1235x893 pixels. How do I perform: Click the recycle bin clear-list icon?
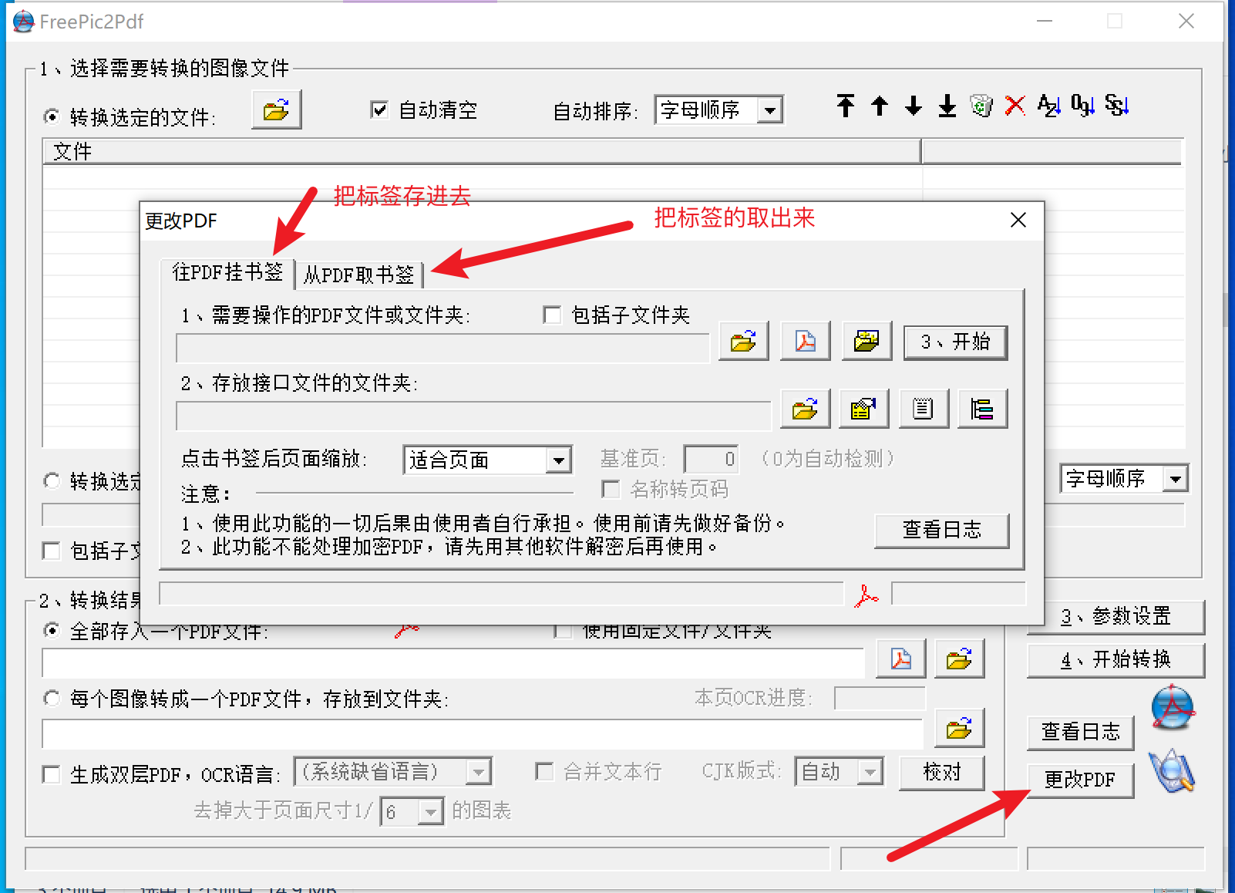[x=981, y=106]
